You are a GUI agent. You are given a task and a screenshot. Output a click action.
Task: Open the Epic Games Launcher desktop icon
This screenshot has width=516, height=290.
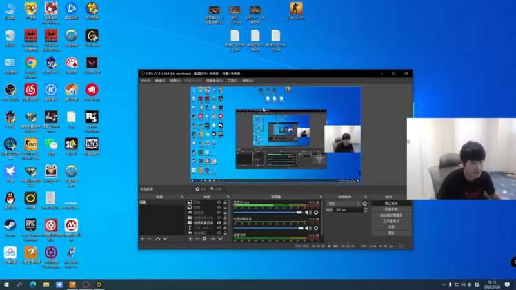click(x=30, y=226)
